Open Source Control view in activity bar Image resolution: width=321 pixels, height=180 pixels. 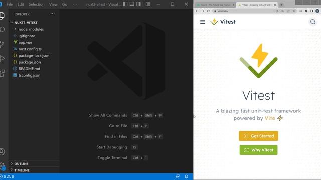click(x=2, y=44)
